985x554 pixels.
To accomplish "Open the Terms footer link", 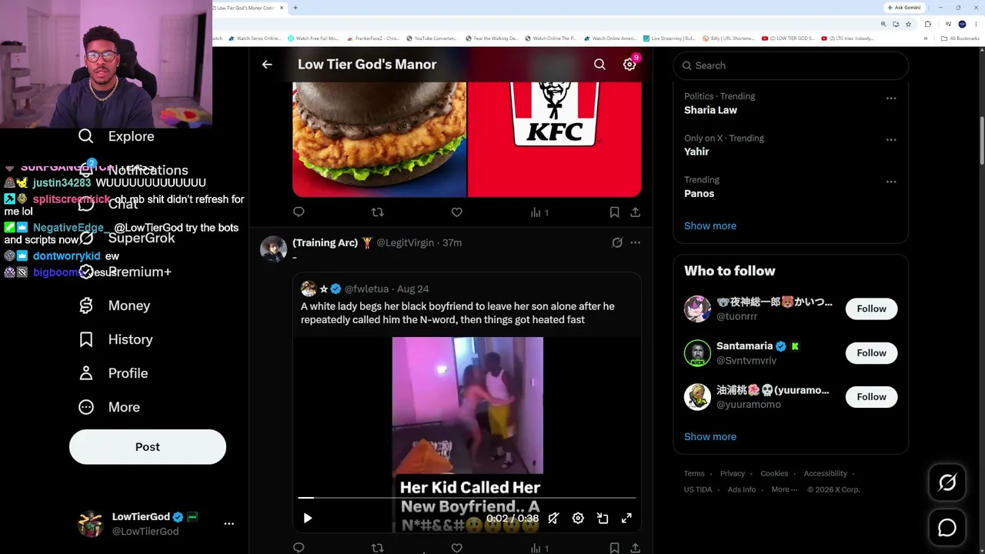I will [694, 474].
